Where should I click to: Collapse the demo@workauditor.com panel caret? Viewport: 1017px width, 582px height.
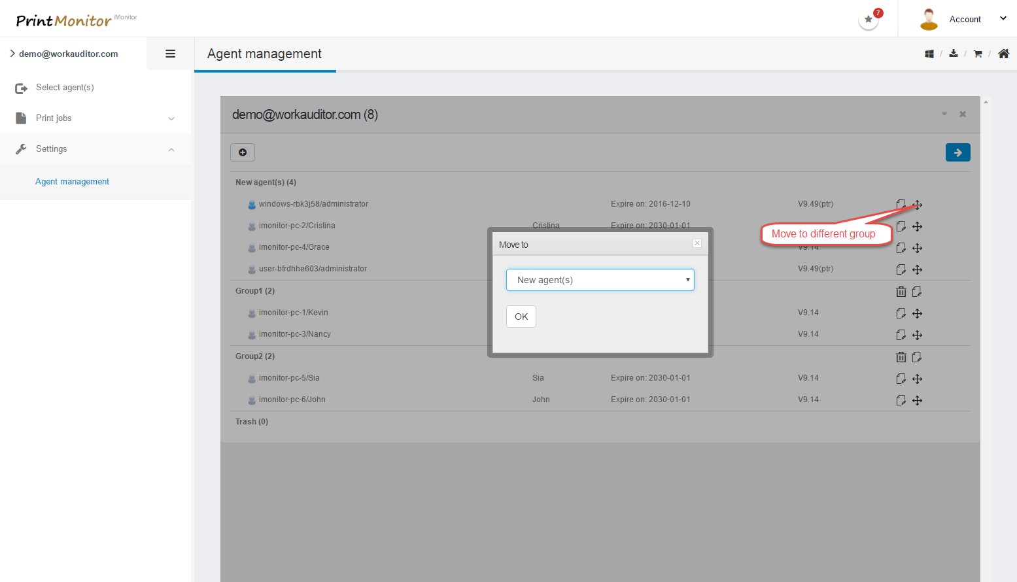[x=944, y=114]
